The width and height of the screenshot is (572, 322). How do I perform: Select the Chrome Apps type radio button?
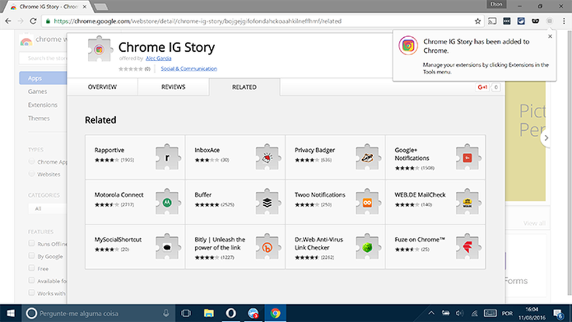[31, 162]
